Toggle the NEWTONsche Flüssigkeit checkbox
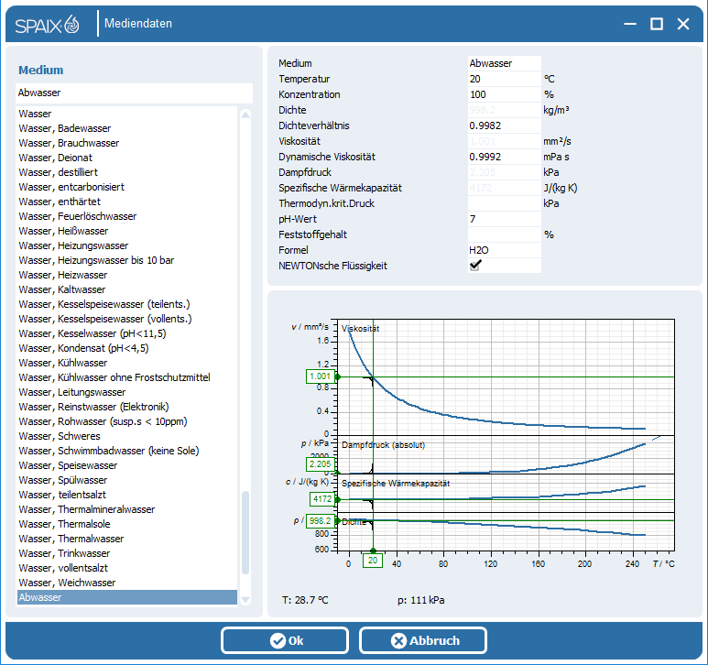The height and width of the screenshot is (665, 708). (475, 266)
